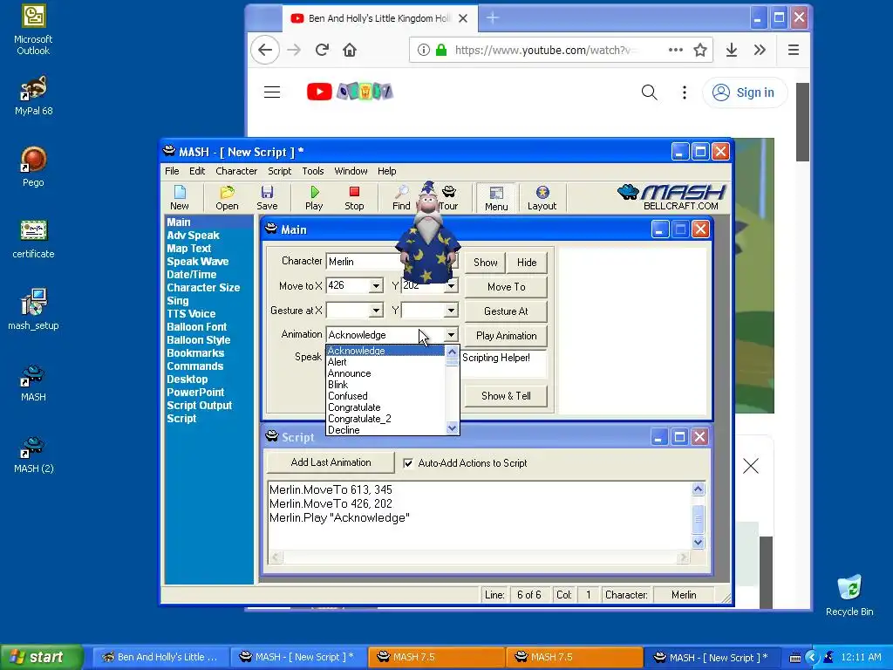Click the Add Last Animation button
This screenshot has width=893, height=670.
click(331, 462)
